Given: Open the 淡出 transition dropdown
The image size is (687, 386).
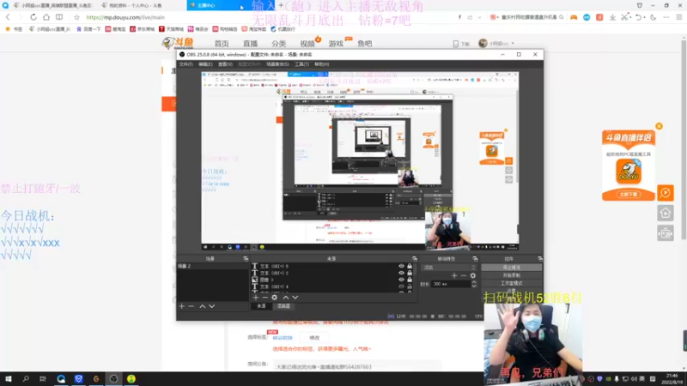Looking at the screenshot, I should click(448, 268).
